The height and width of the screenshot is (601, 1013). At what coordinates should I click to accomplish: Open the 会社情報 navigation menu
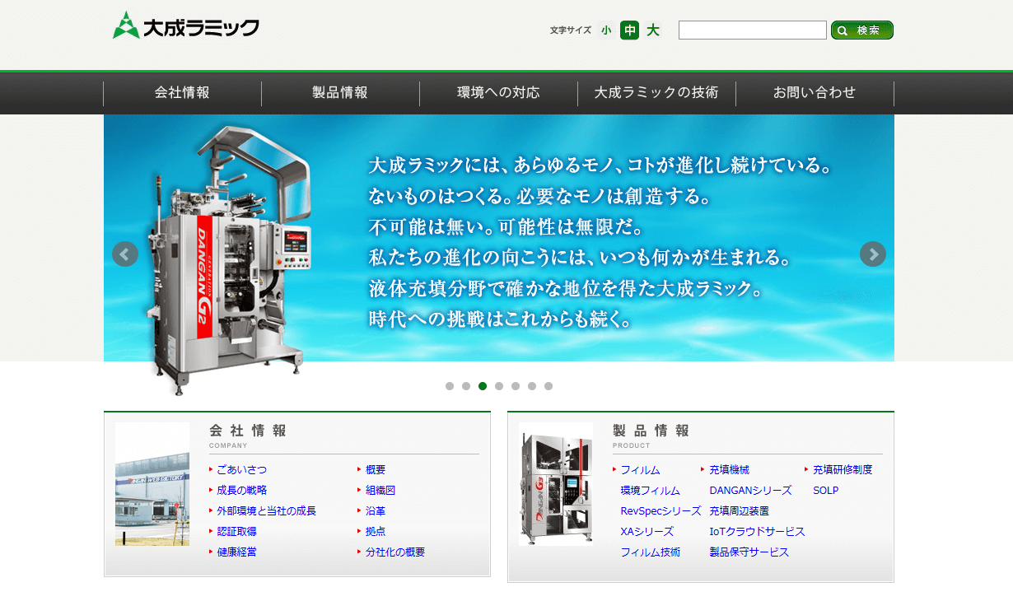(182, 93)
